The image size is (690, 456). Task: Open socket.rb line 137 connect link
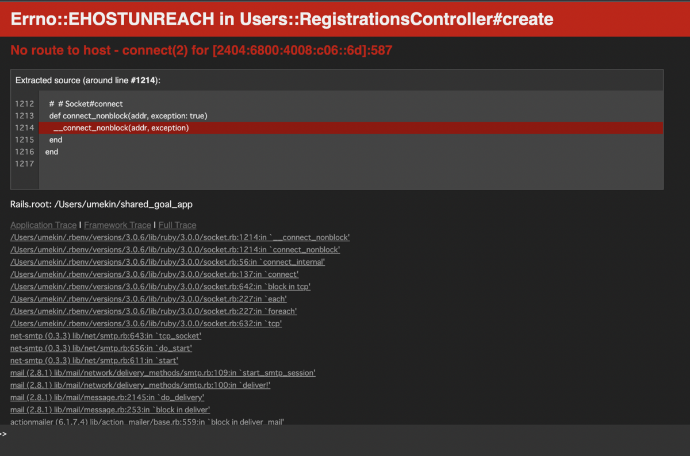(154, 274)
